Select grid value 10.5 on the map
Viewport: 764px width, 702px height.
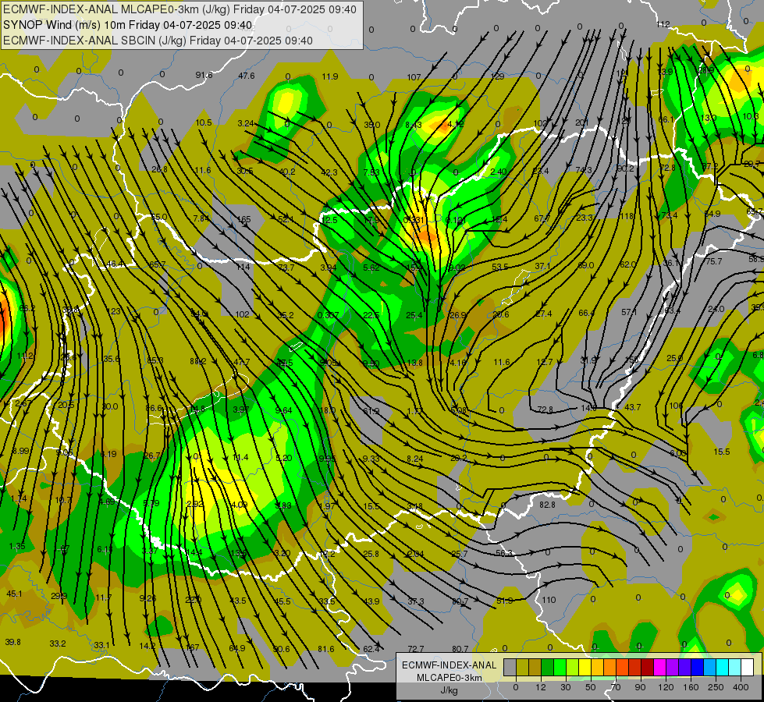tap(204, 122)
